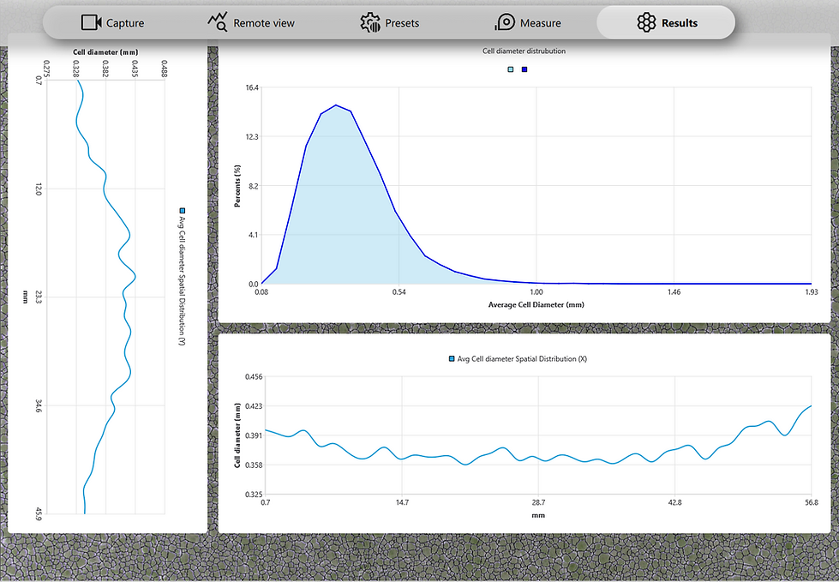Toggle the dark blue legend square

(524, 69)
